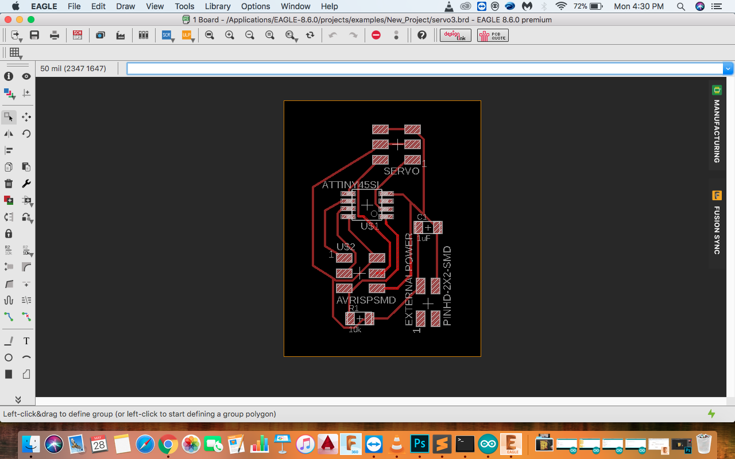Open the Value tool dropdown
The height and width of the screenshot is (459, 735).
coord(27,251)
